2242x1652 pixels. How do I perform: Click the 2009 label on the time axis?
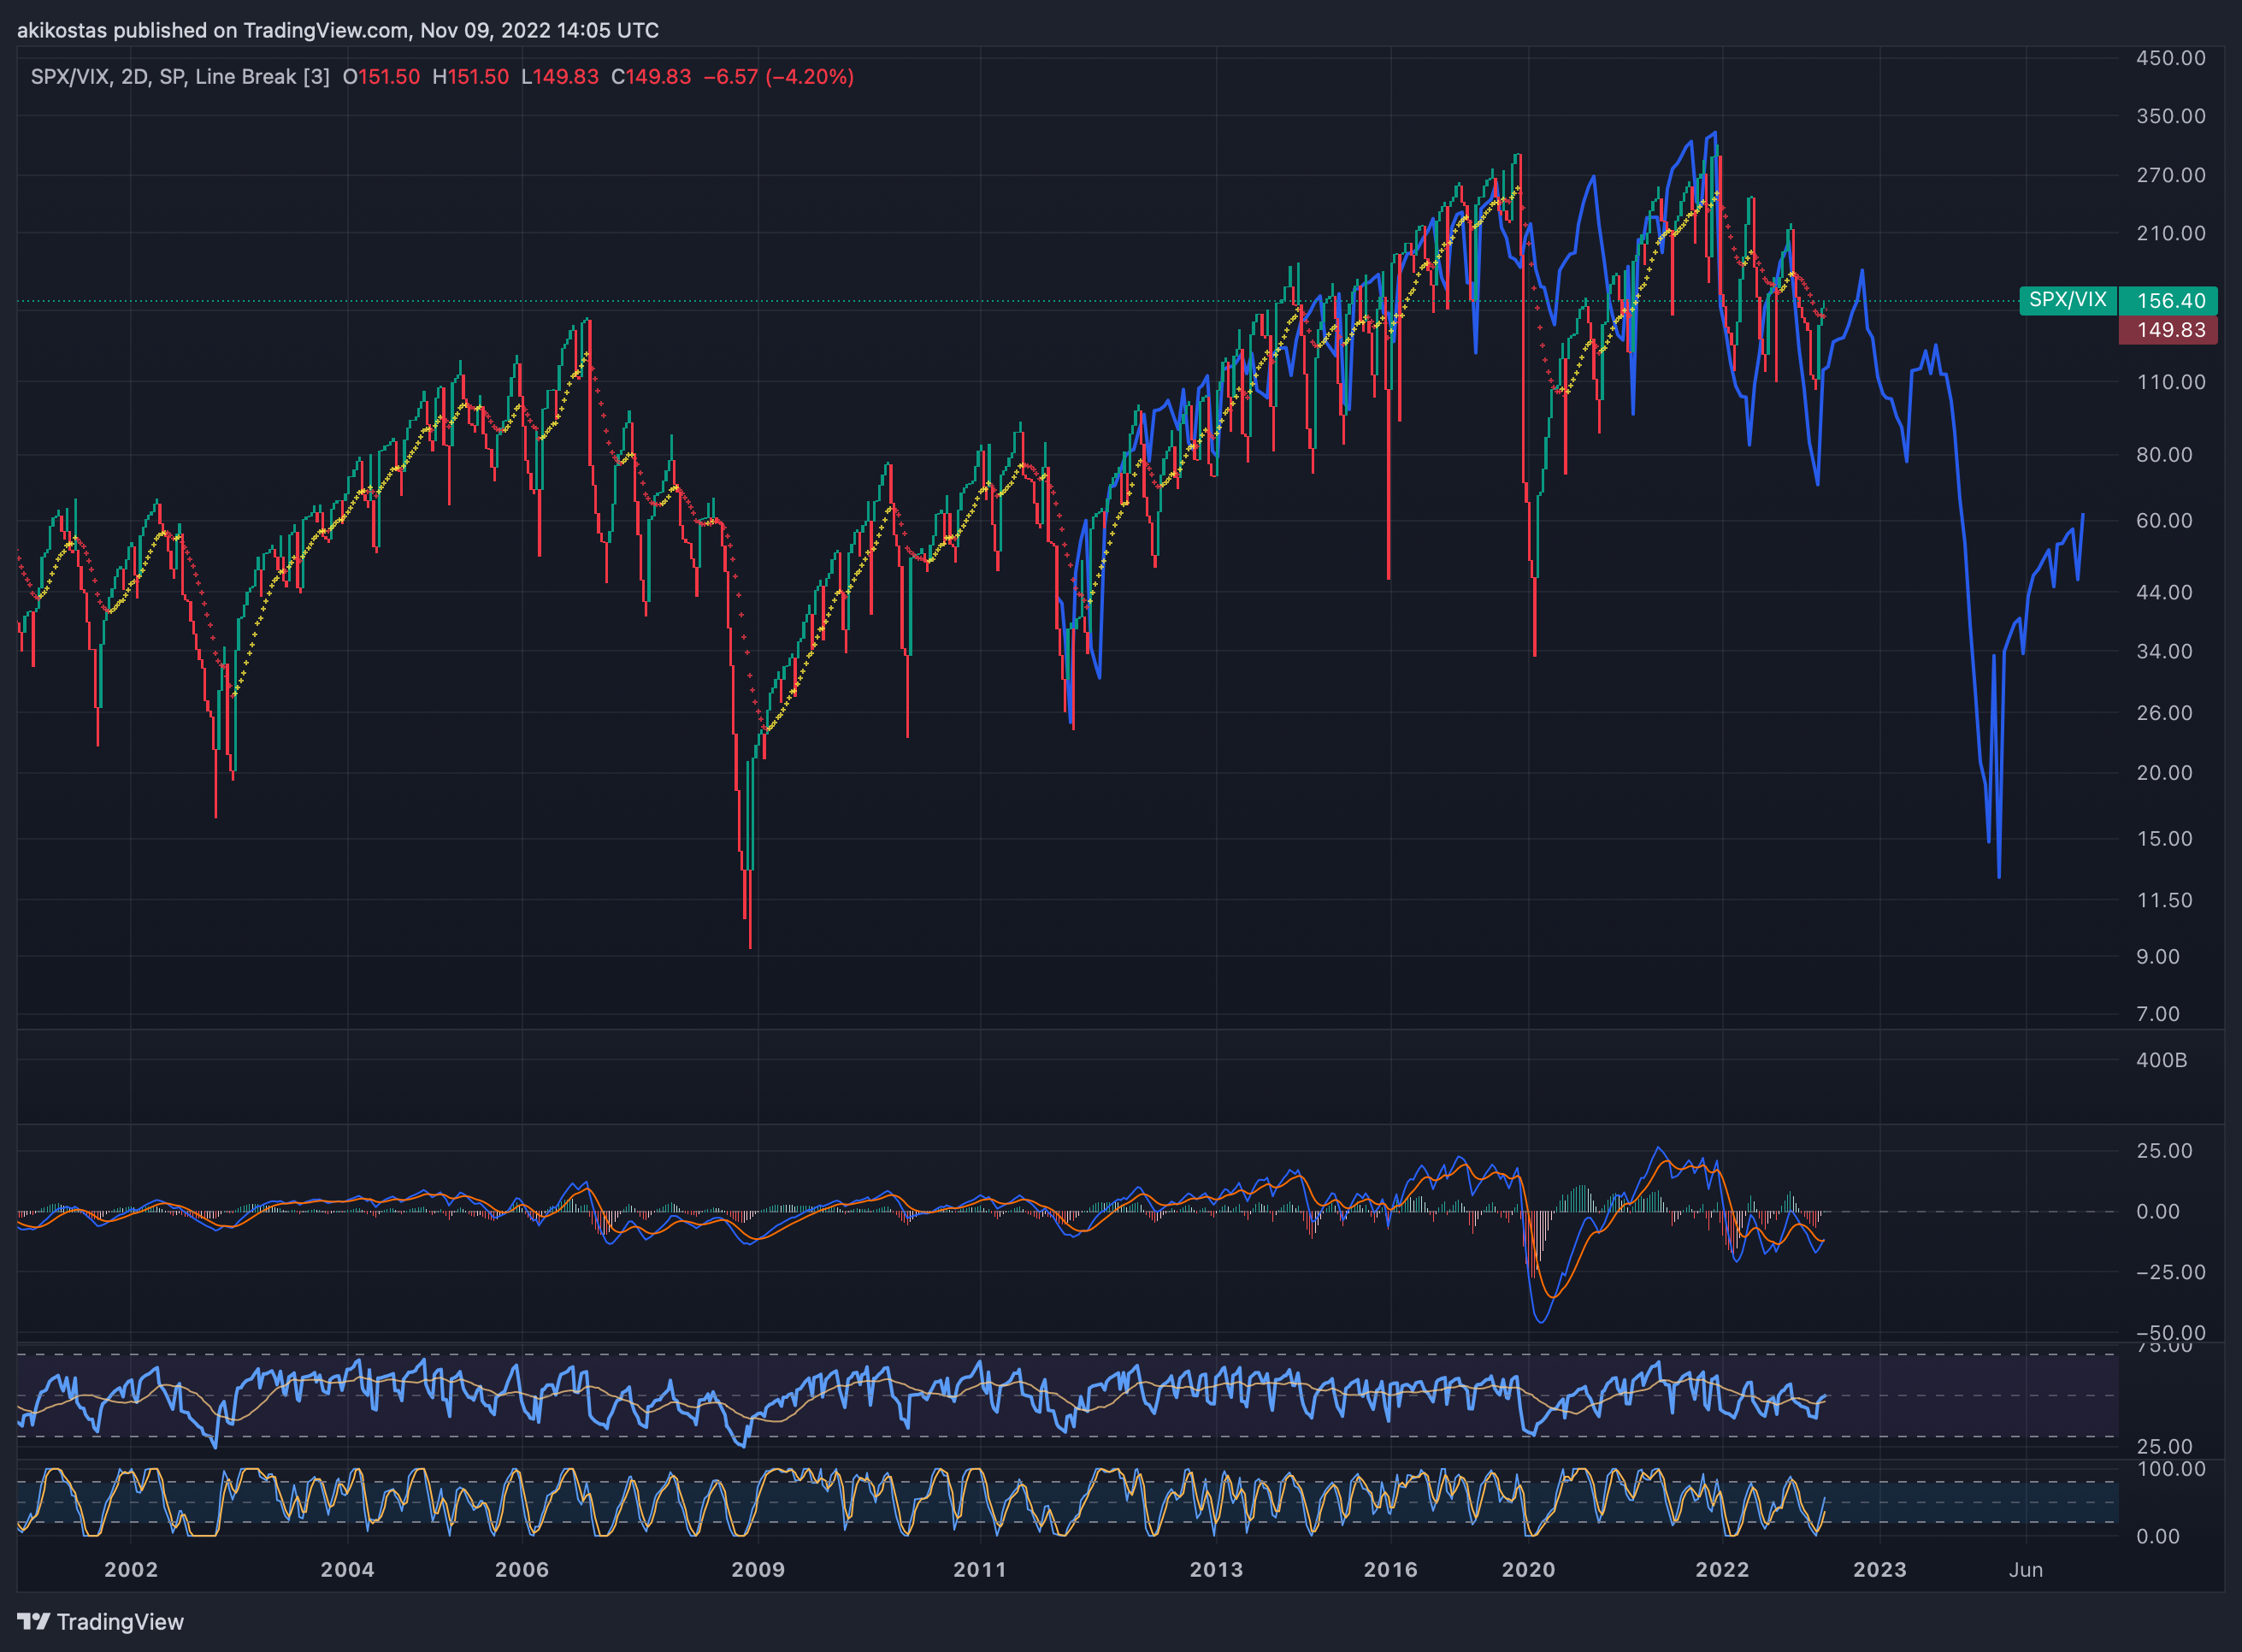pos(758,1569)
